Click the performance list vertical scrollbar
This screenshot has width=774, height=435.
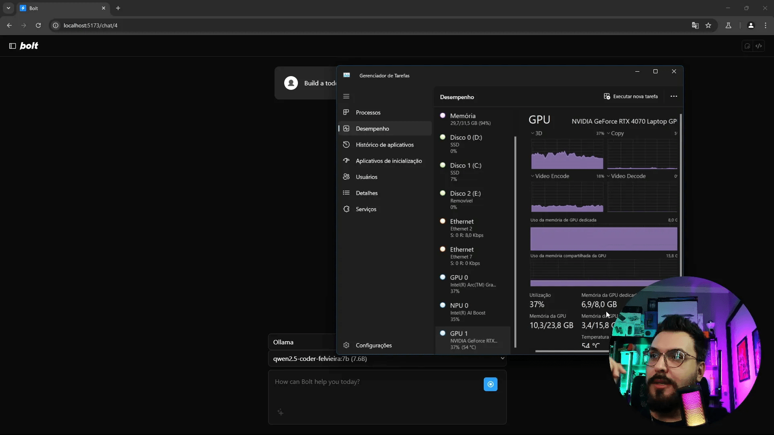tap(515, 242)
